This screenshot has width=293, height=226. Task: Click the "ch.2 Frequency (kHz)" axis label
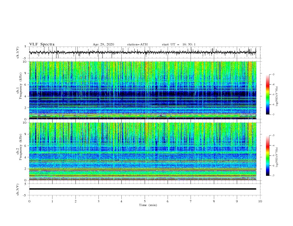(x=19, y=147)
